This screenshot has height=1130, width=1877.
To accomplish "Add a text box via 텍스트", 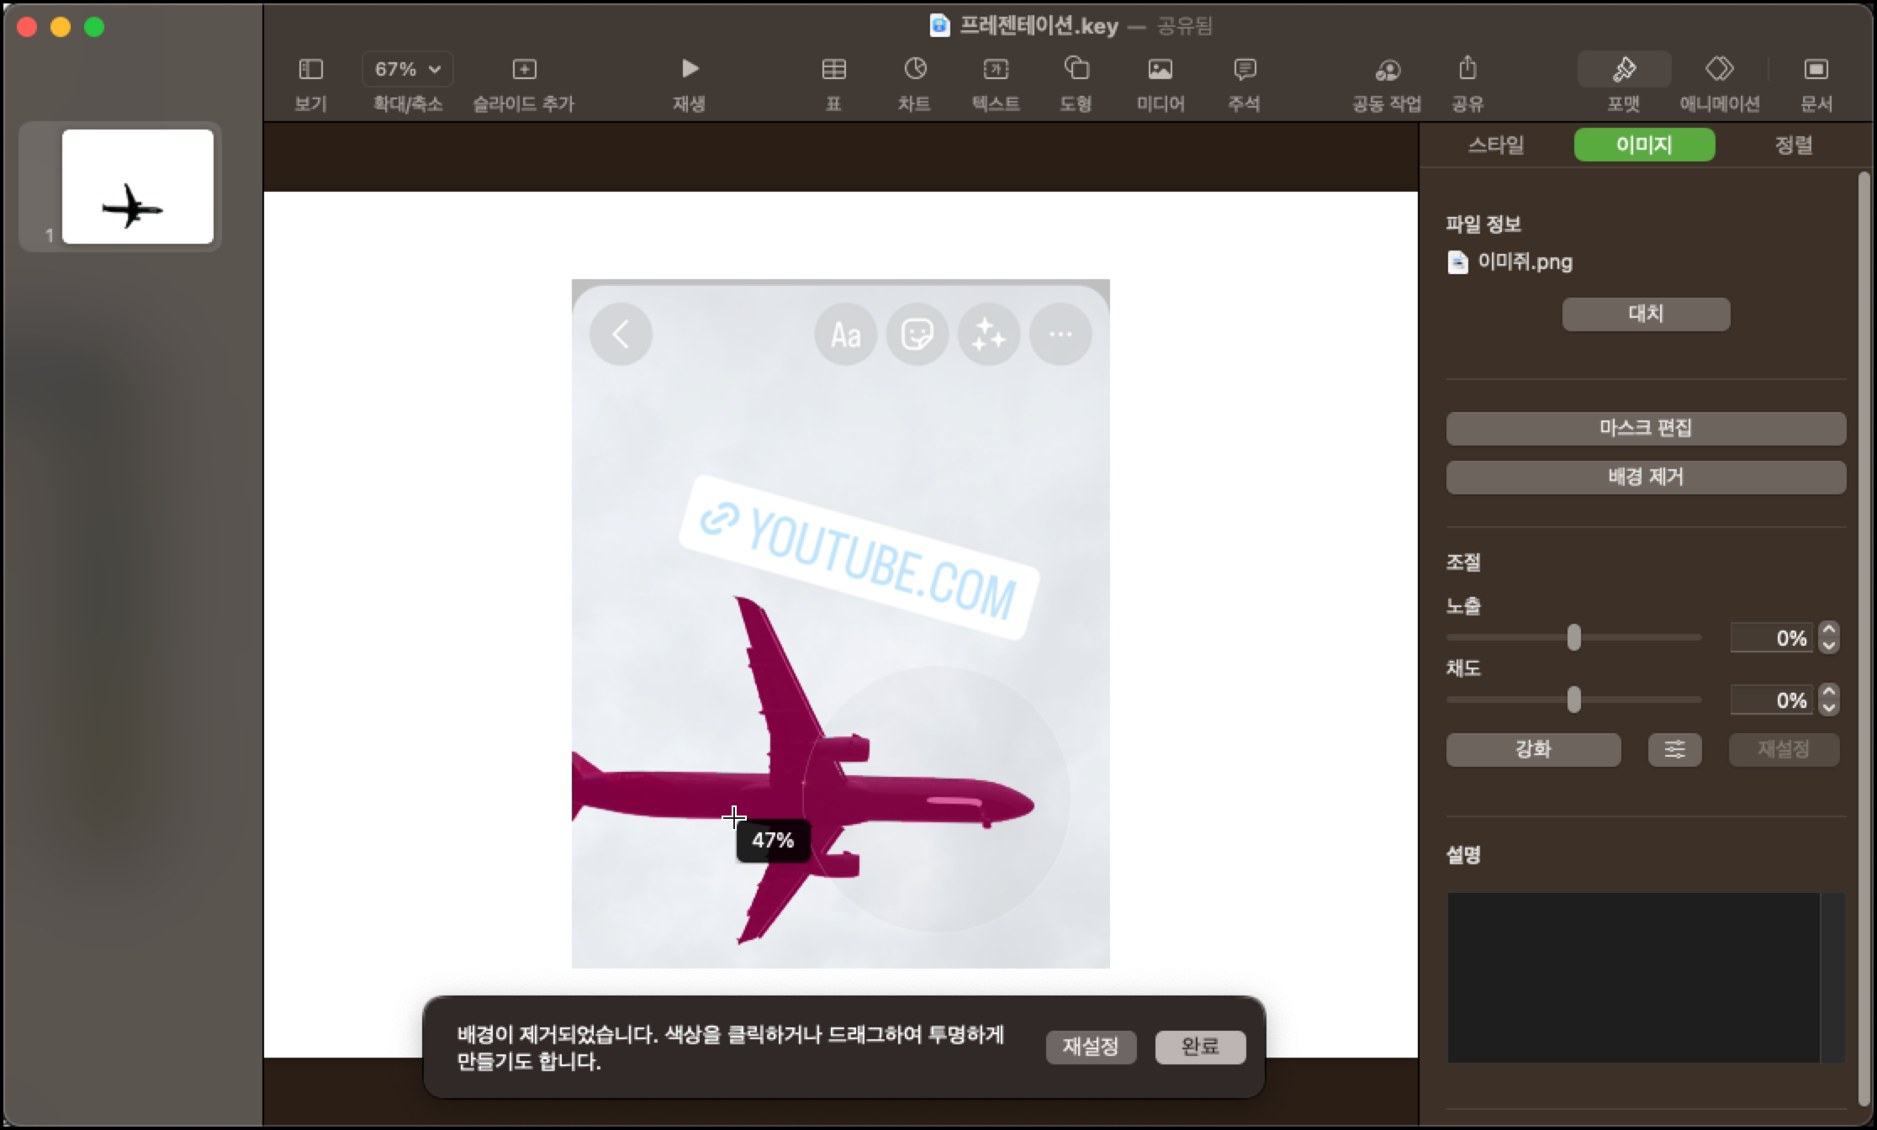I will (x=996, y=69).
